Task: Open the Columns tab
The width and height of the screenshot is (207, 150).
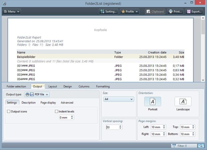Action: (x=84, y=86)
